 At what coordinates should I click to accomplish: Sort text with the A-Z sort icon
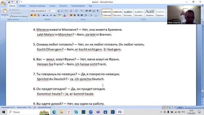click(x=94, y=11)
